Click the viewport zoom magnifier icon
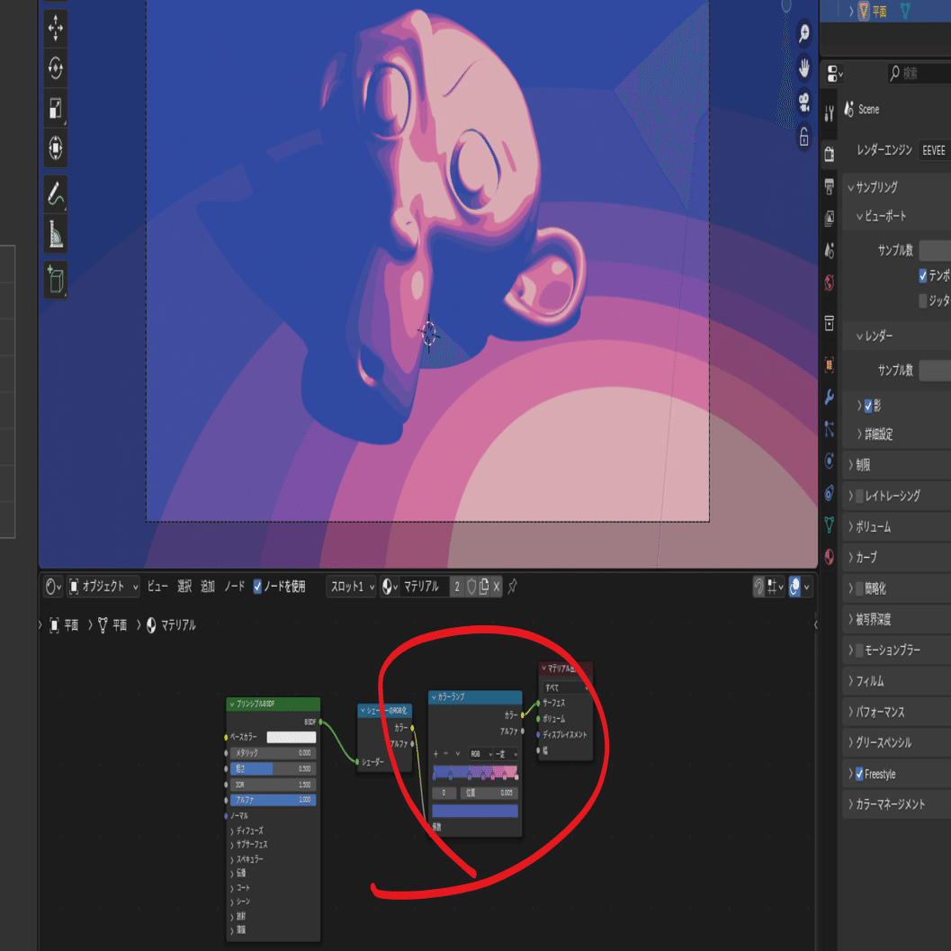The width and height of the screenshot is (951, 951). click(x=804, y=32)
